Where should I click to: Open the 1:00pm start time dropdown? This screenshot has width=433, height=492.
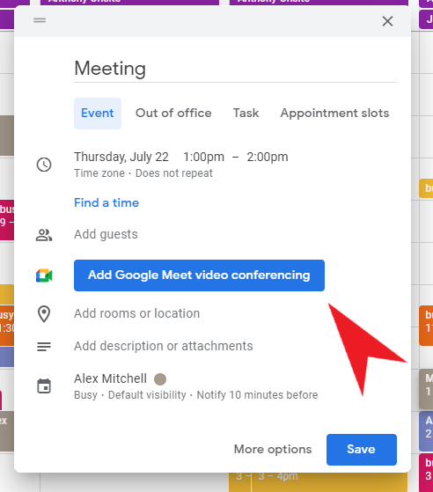point(203,157)
